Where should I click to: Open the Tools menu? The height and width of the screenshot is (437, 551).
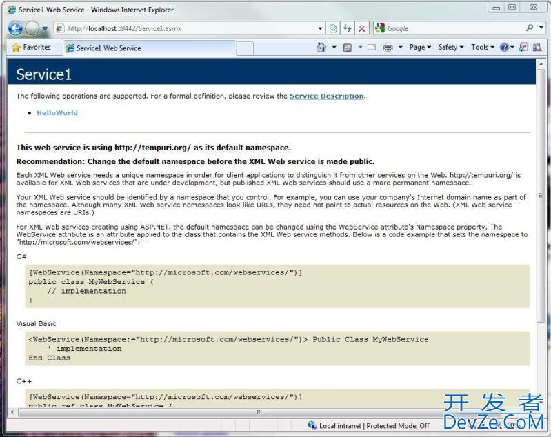(483, 47)
